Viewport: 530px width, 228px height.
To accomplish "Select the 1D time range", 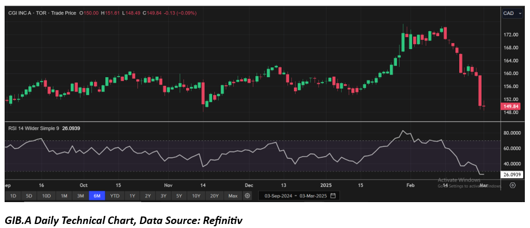I will click(13, 196).
